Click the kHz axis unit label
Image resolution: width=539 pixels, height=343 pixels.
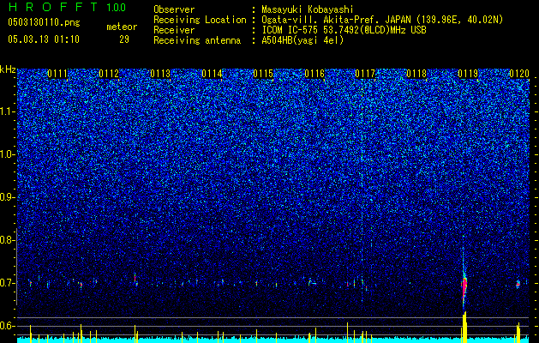[8, 69]
